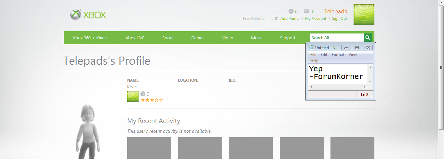
Task: Click the small gamerpic under Kevin
Action: [x=133, y=97]
